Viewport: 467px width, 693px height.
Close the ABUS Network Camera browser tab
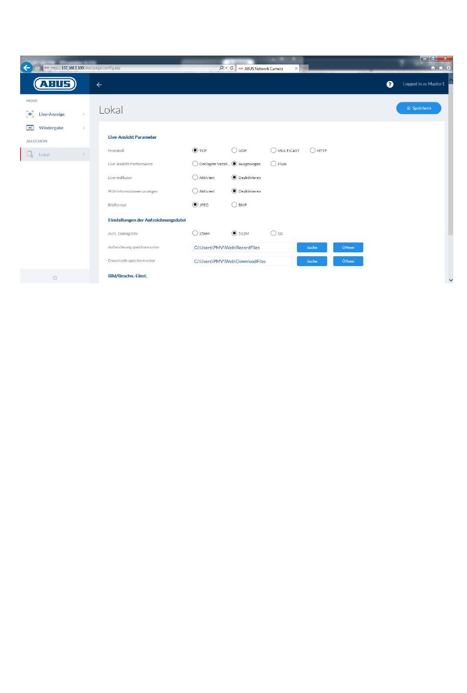coord(296,69)
